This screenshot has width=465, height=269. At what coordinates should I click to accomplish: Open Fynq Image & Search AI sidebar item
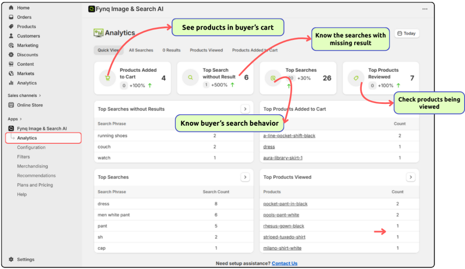pos(42,128)
